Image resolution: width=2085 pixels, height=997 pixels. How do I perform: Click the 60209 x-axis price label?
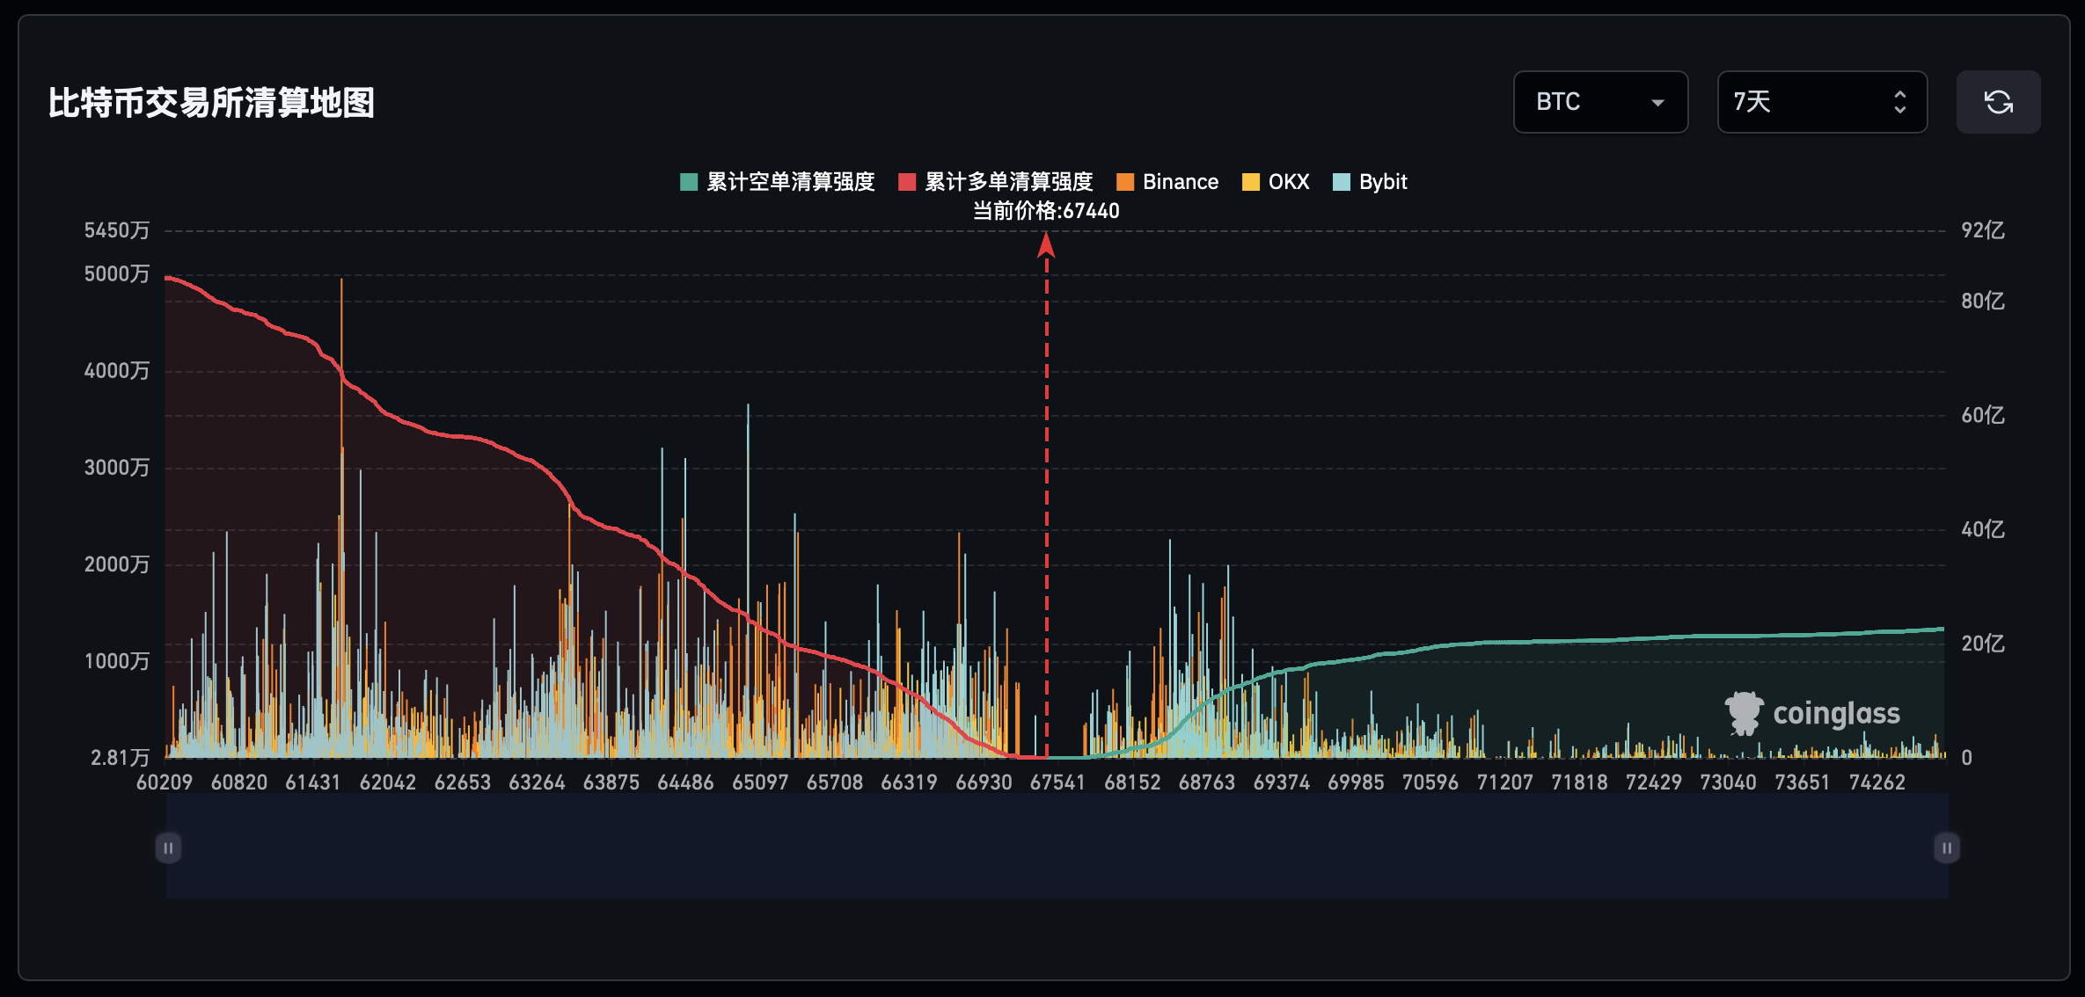[x=165, y=782]
